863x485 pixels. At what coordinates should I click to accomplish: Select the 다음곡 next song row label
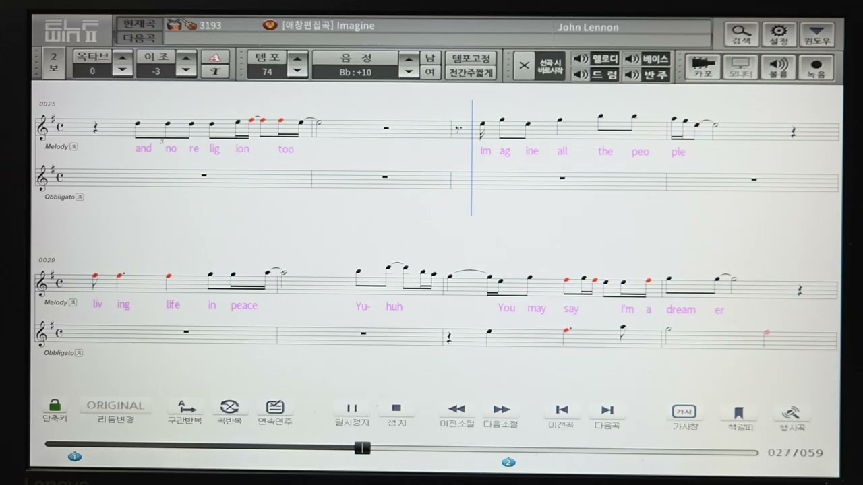click(139, 38)
